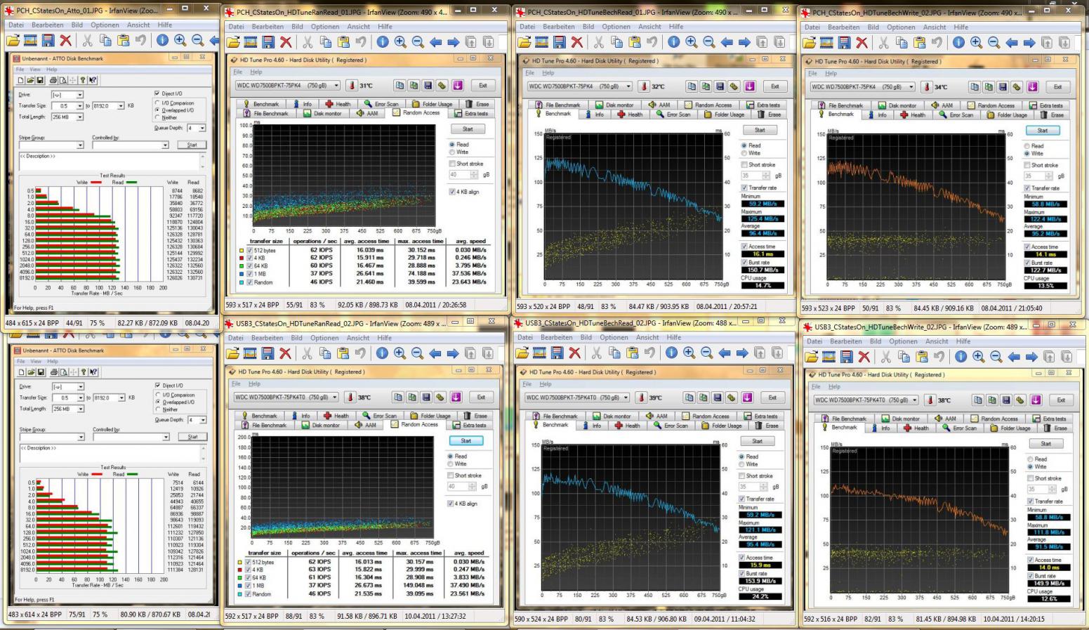Viewport: 1089px width, 630px height.
Task: Click the orange download icon in HD Tune
Action: [x=457, y=85]
